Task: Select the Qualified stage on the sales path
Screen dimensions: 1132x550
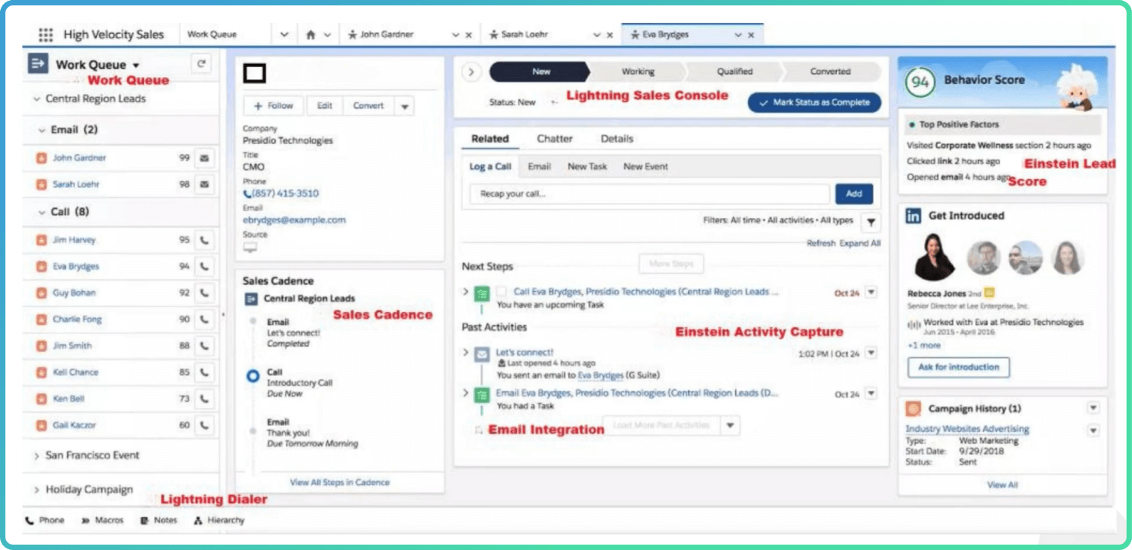Action: [734, 71]
